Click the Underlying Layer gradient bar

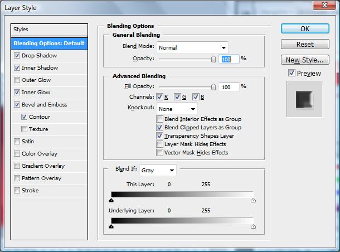(x=182, y=221)
